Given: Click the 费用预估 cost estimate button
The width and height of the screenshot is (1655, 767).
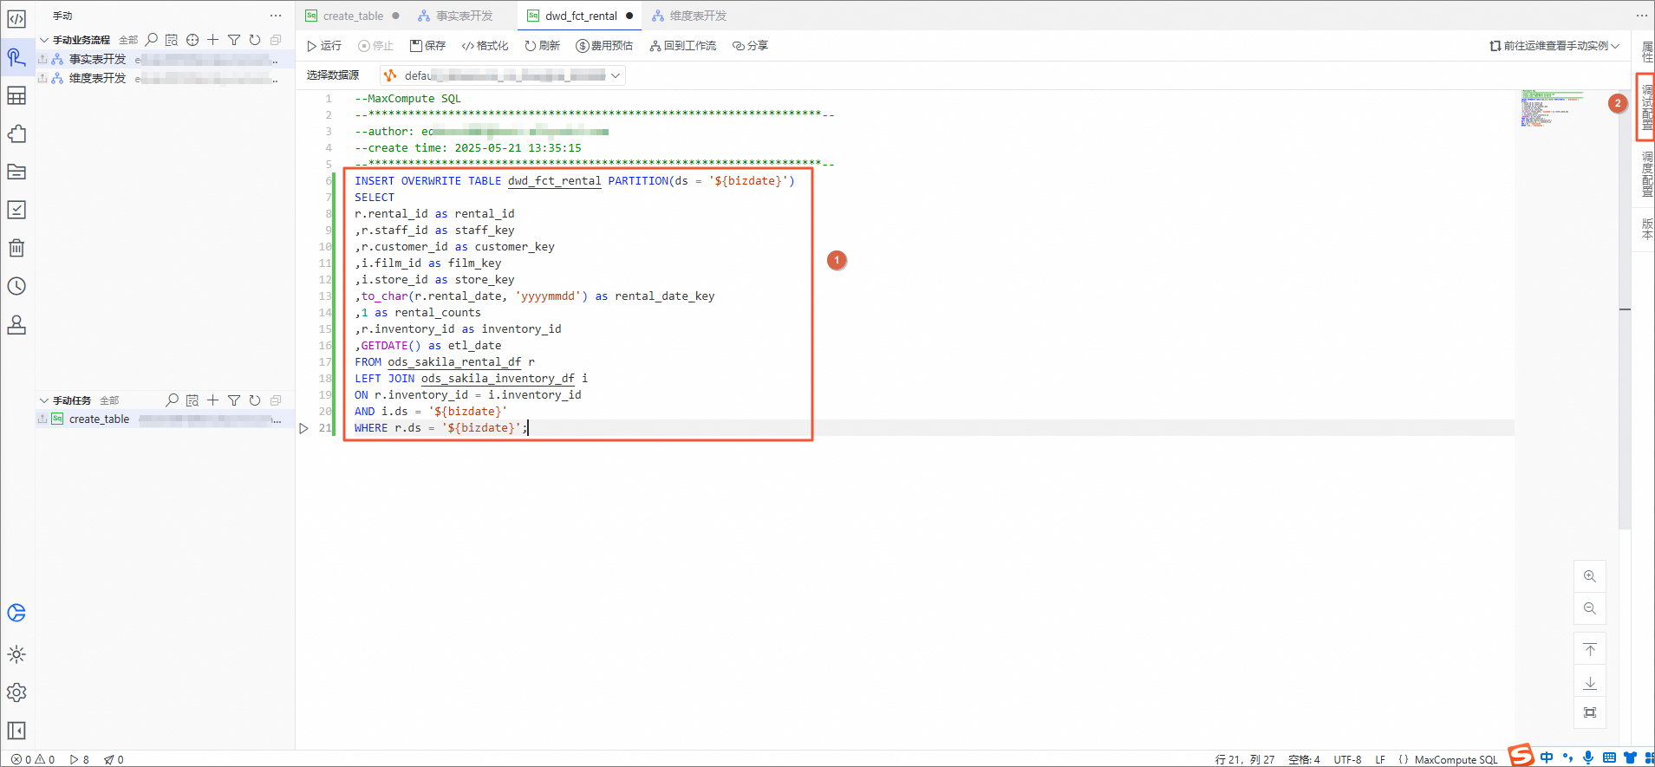Looking at the screenshot, I should [605, 46].
